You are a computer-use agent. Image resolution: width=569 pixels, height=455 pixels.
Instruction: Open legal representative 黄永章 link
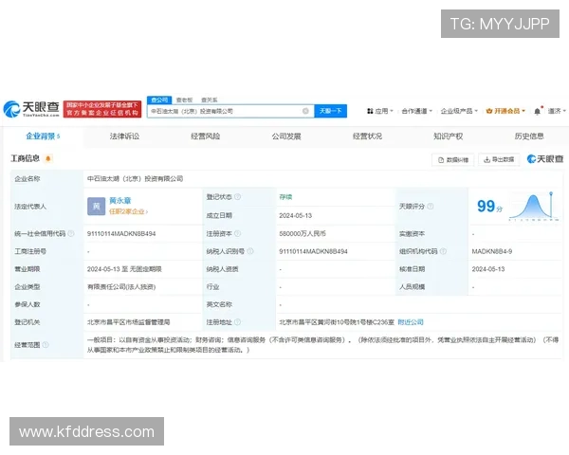(120, 200)
